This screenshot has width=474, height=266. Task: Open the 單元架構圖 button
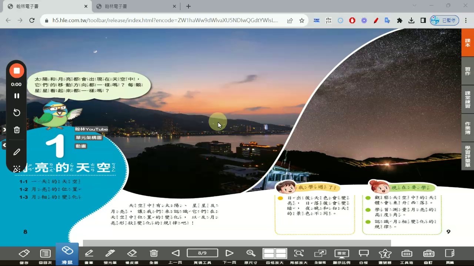(89, 137)
